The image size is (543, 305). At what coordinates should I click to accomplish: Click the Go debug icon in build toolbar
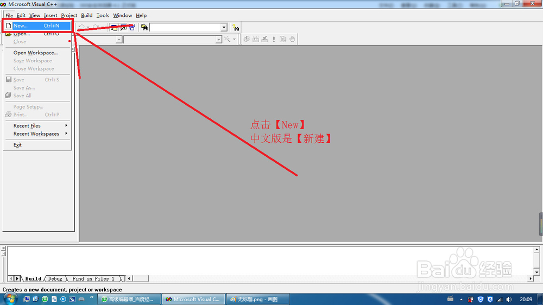click(282, 39)
